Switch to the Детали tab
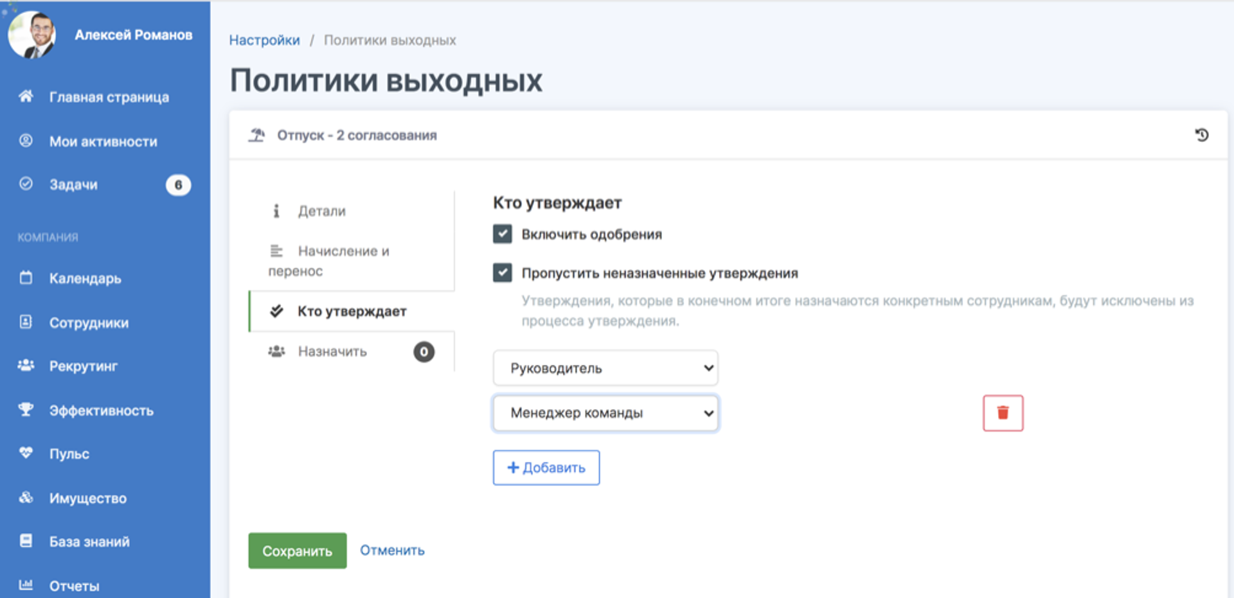1234x598 pixels. 352,211
